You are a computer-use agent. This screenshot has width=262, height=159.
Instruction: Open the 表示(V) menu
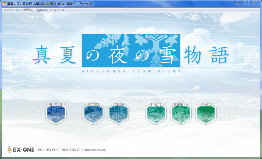pos(28,10)
